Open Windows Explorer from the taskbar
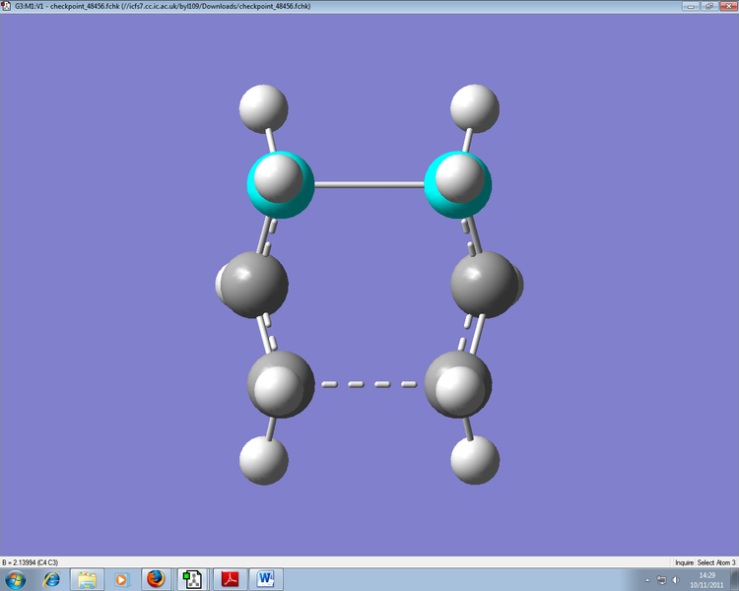Image resolution: width=739 pixels, height=591 pixels. (87, 579)
